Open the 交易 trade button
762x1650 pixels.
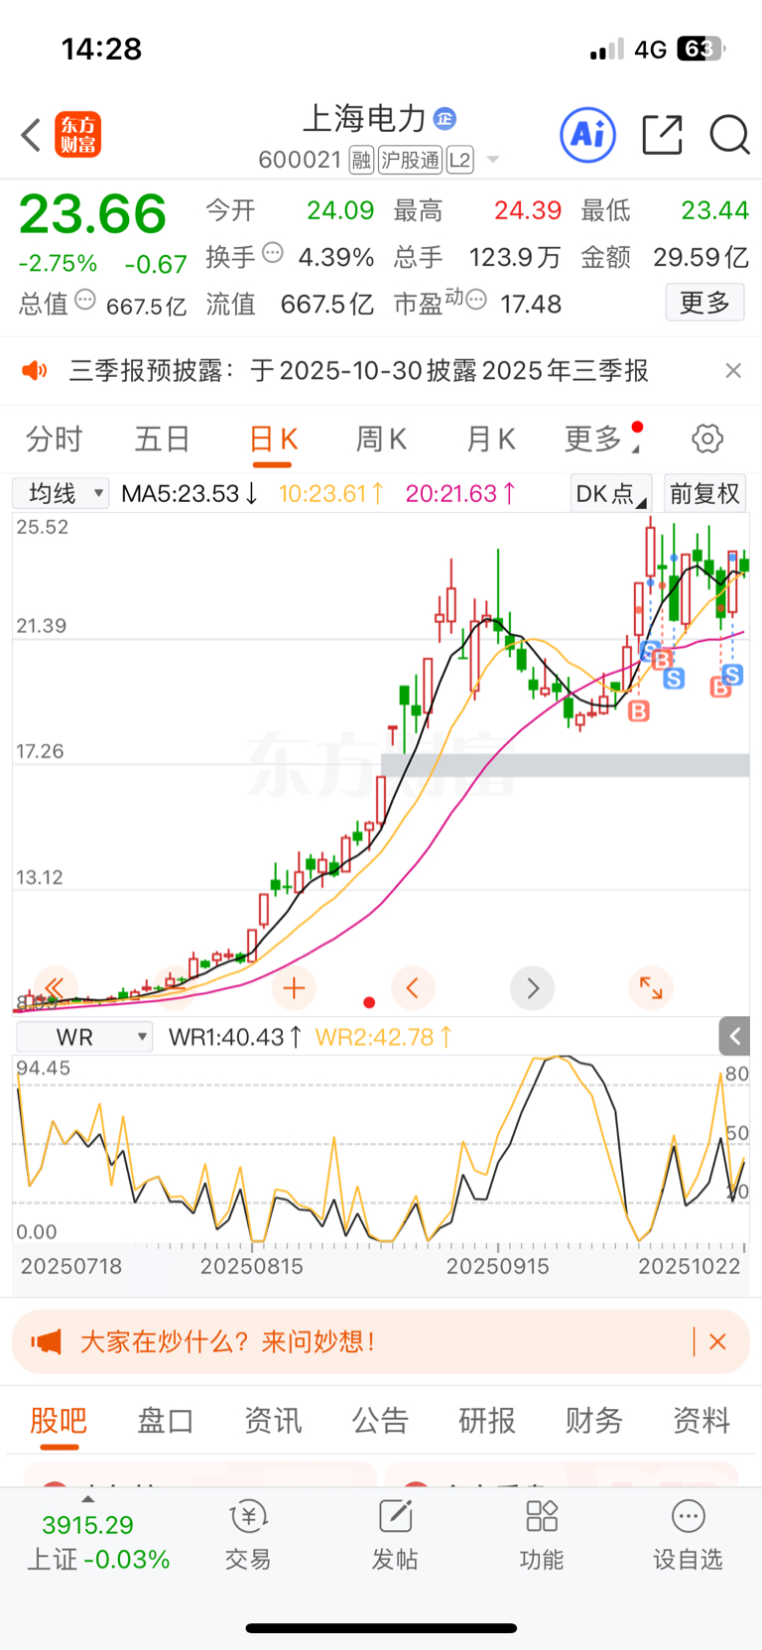pos(248,1536)
